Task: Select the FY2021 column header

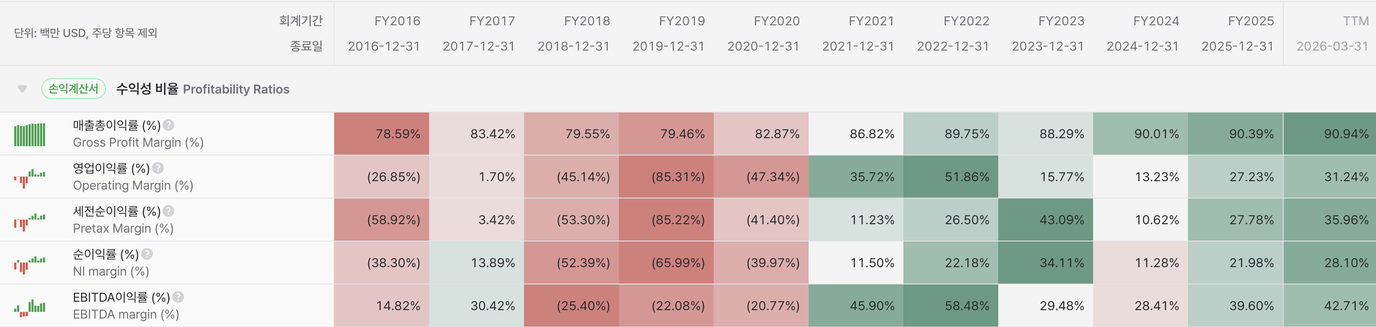Action: tap(858, 33)
